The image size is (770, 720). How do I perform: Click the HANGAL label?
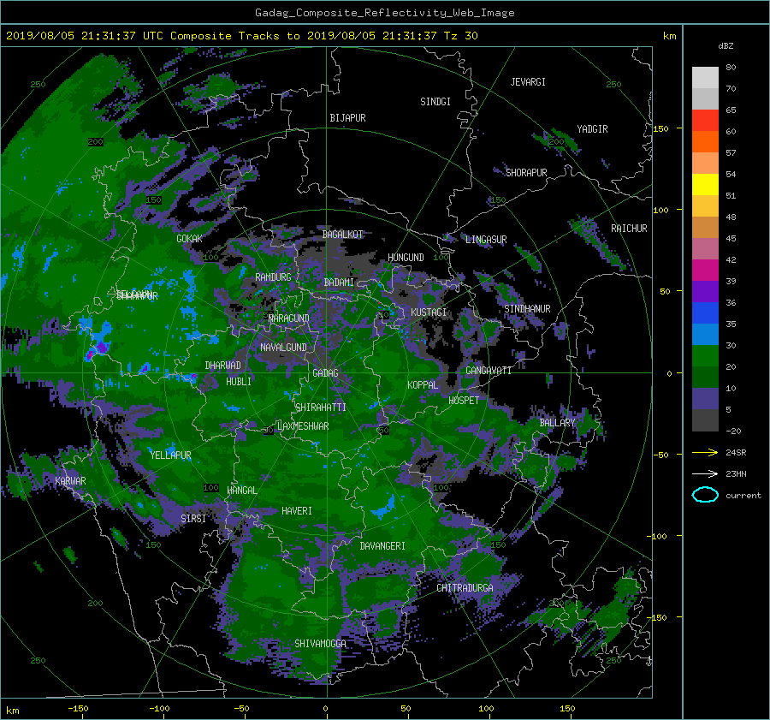coord(242,491)
